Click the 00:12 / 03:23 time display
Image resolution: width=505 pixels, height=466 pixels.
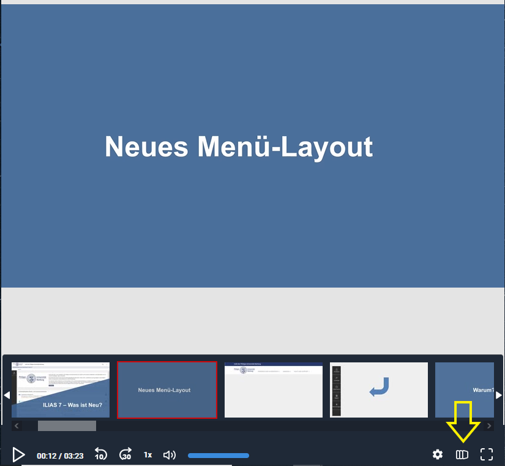tap(60, 454)
